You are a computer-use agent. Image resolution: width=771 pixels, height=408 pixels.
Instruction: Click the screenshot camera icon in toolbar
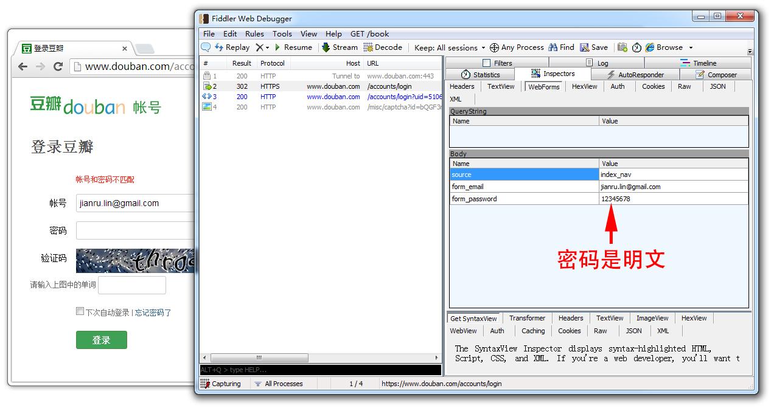click(x=622, y=47)
